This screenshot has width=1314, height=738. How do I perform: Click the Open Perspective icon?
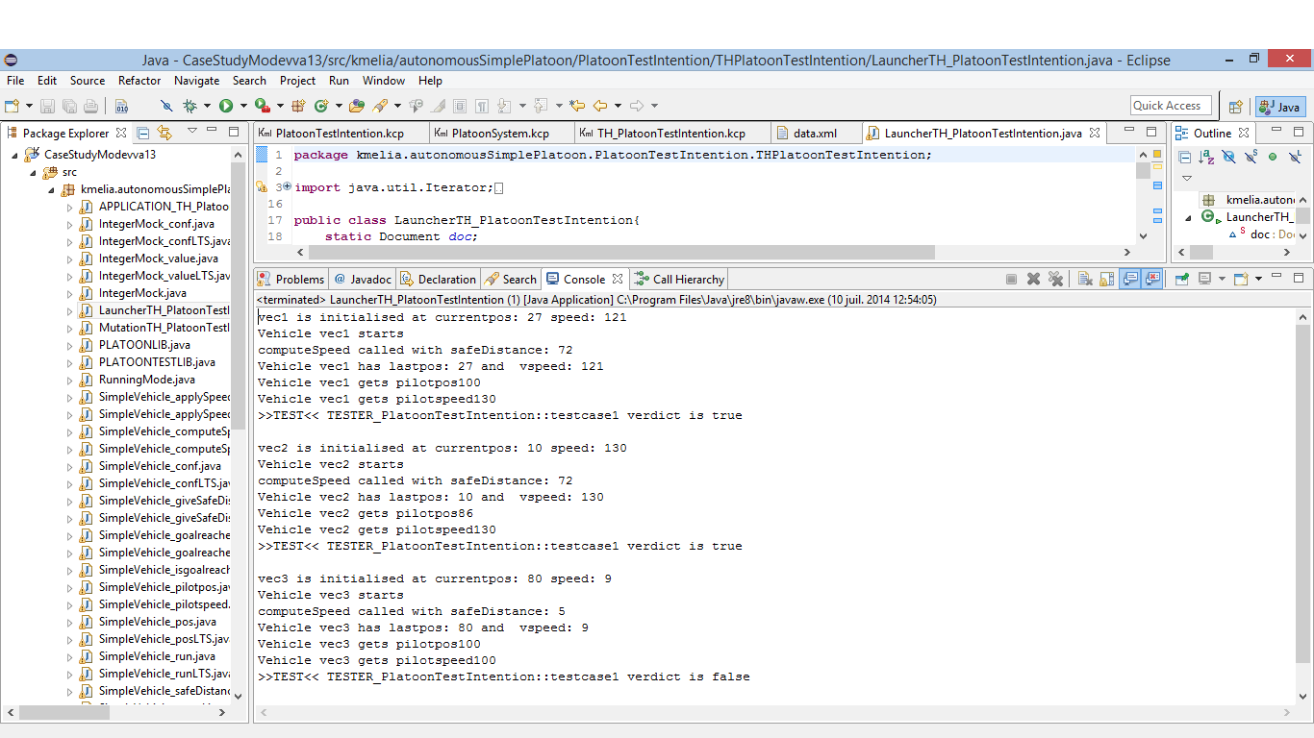pos(1236,107)
